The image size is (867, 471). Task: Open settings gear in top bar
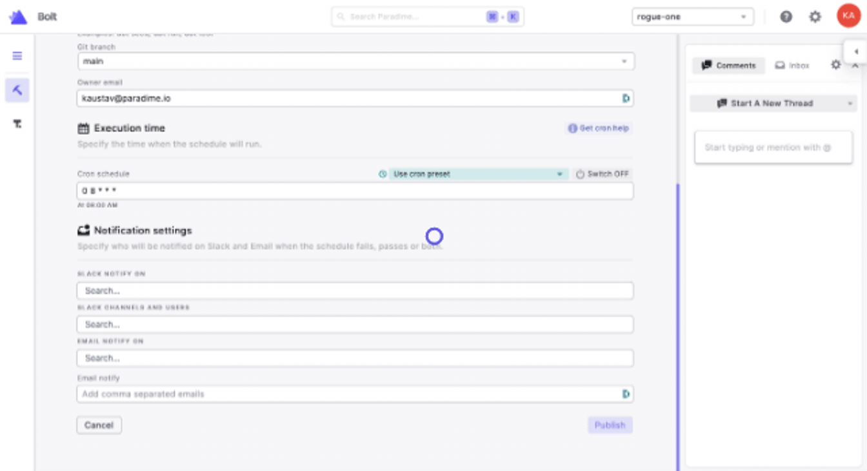coord(815,17)
